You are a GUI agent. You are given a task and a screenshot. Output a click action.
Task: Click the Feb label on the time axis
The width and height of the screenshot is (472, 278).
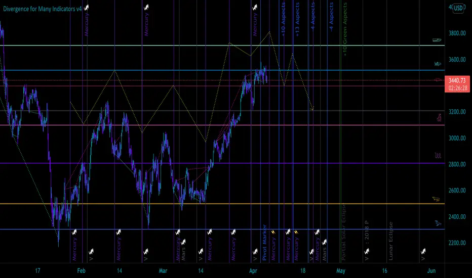click(81, 270)
